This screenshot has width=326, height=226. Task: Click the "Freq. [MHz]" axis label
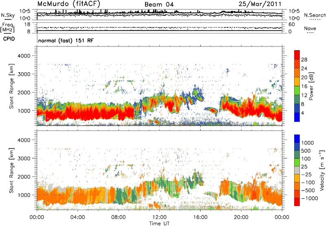pos(7,27)
